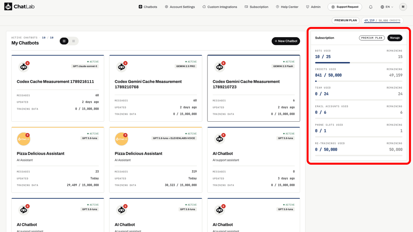Image resolution: width=413 pixels, height=232 pixels.
Task: Click the 29,409 / 15,000,000 training data value
Action: click(83, 185)
